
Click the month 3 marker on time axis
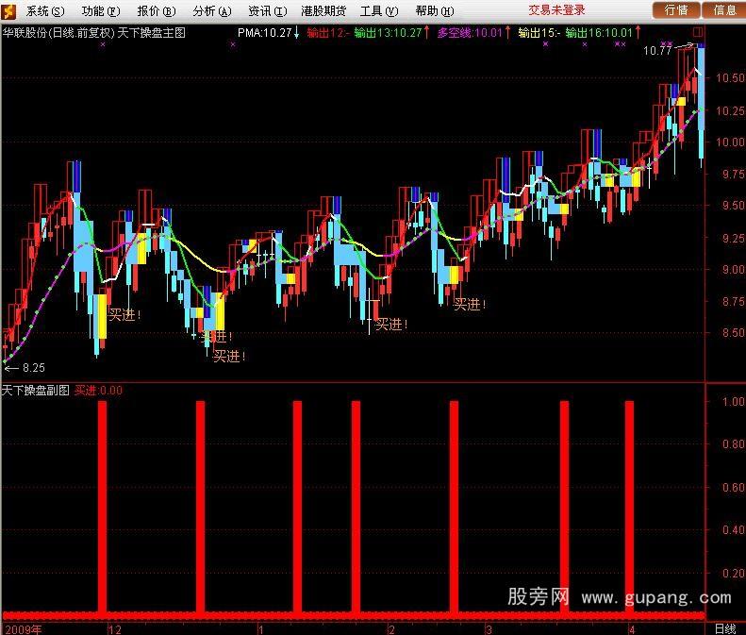(x=489, y=629)
